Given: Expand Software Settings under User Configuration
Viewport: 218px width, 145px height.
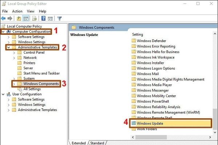Looking at the screenshot, I should pyautogui.click(x=9, y=100).
